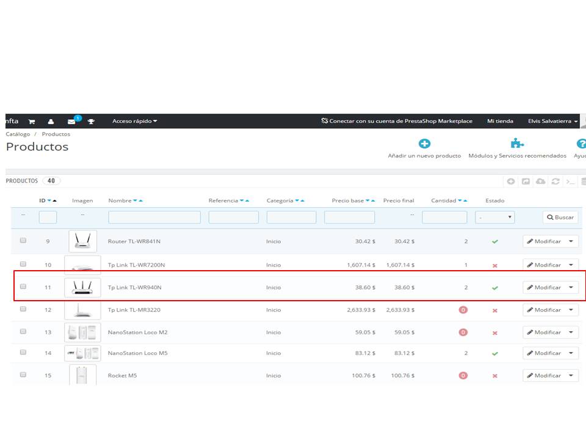Image resolution: width=586 pixels, height=440 pixels.
Task: Click the add new circle icon in list toolbar
Action: pos(511,182)
